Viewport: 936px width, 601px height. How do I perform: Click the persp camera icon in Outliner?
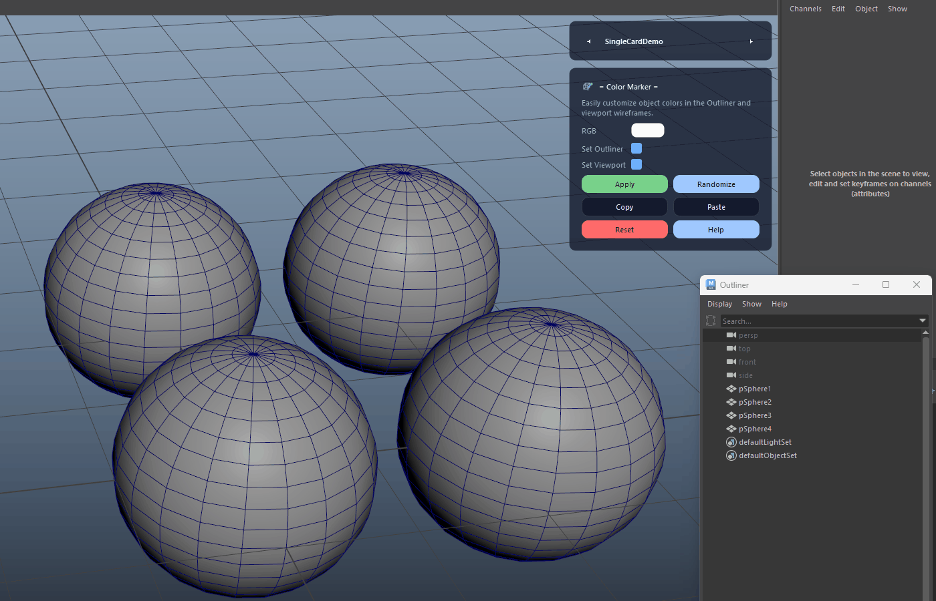tap(731, 335)
